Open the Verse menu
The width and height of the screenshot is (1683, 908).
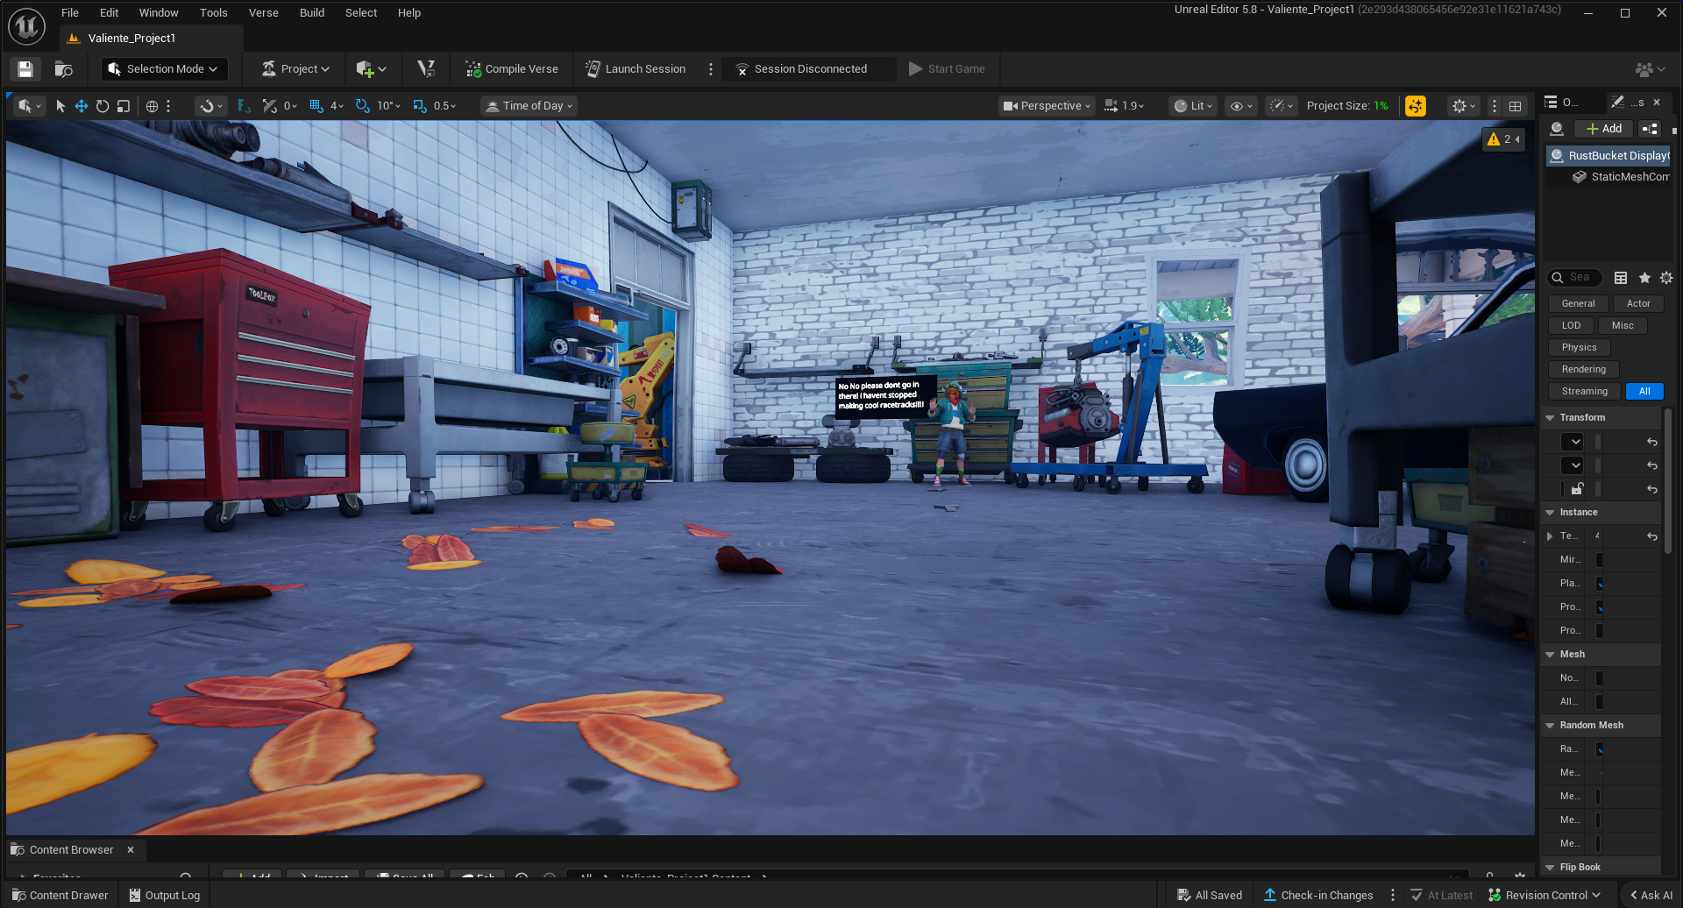[x=263, y=13]
